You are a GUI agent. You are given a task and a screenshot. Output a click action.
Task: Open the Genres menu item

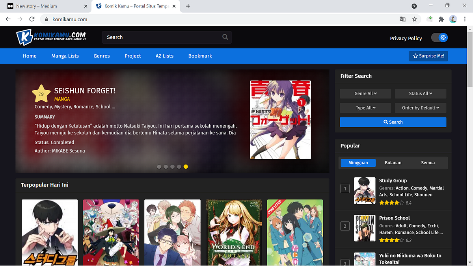102,56
